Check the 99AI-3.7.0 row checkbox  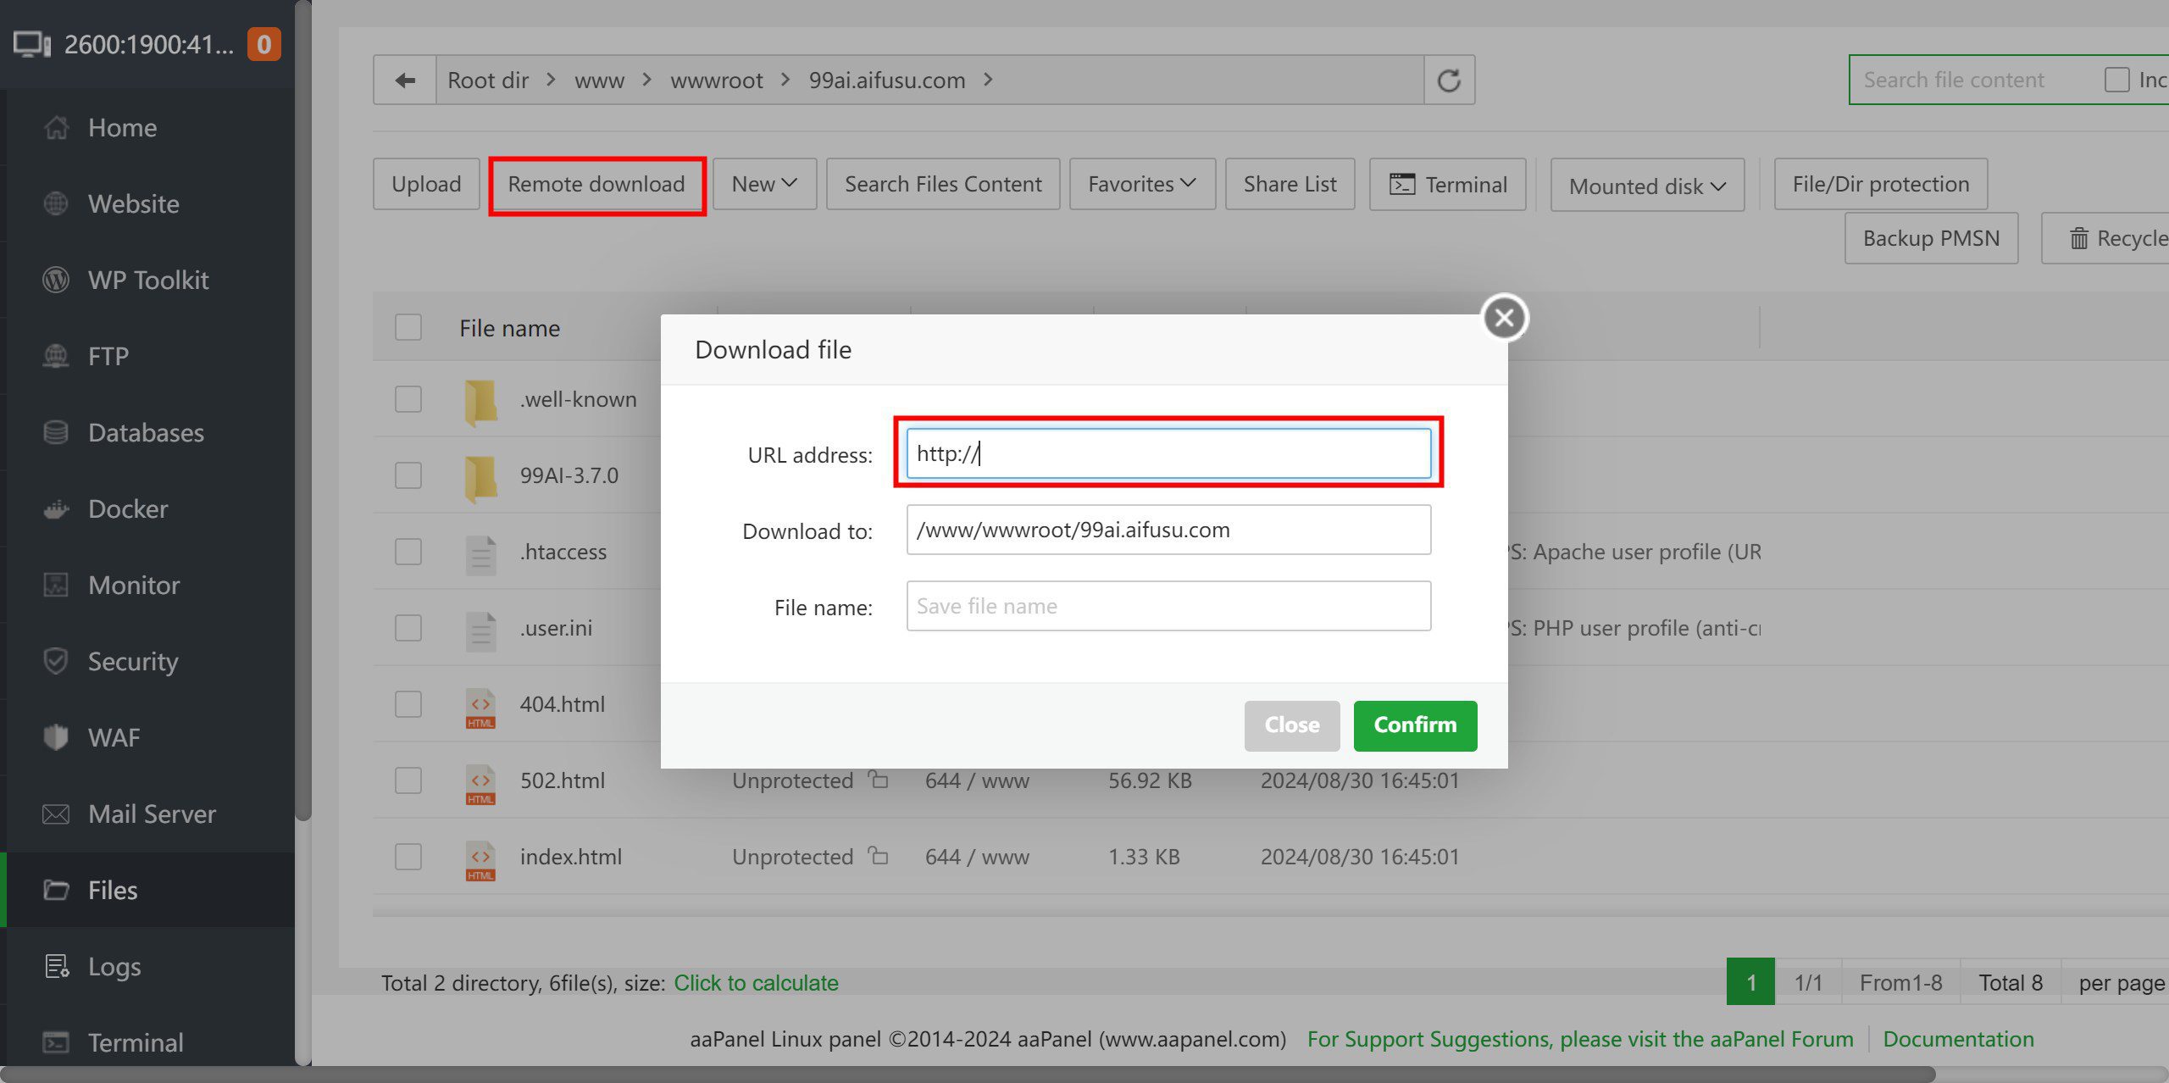pyautogui.click(x=408, y=475)
